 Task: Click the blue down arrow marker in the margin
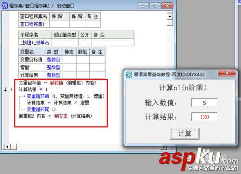click(x=5, y=89)
